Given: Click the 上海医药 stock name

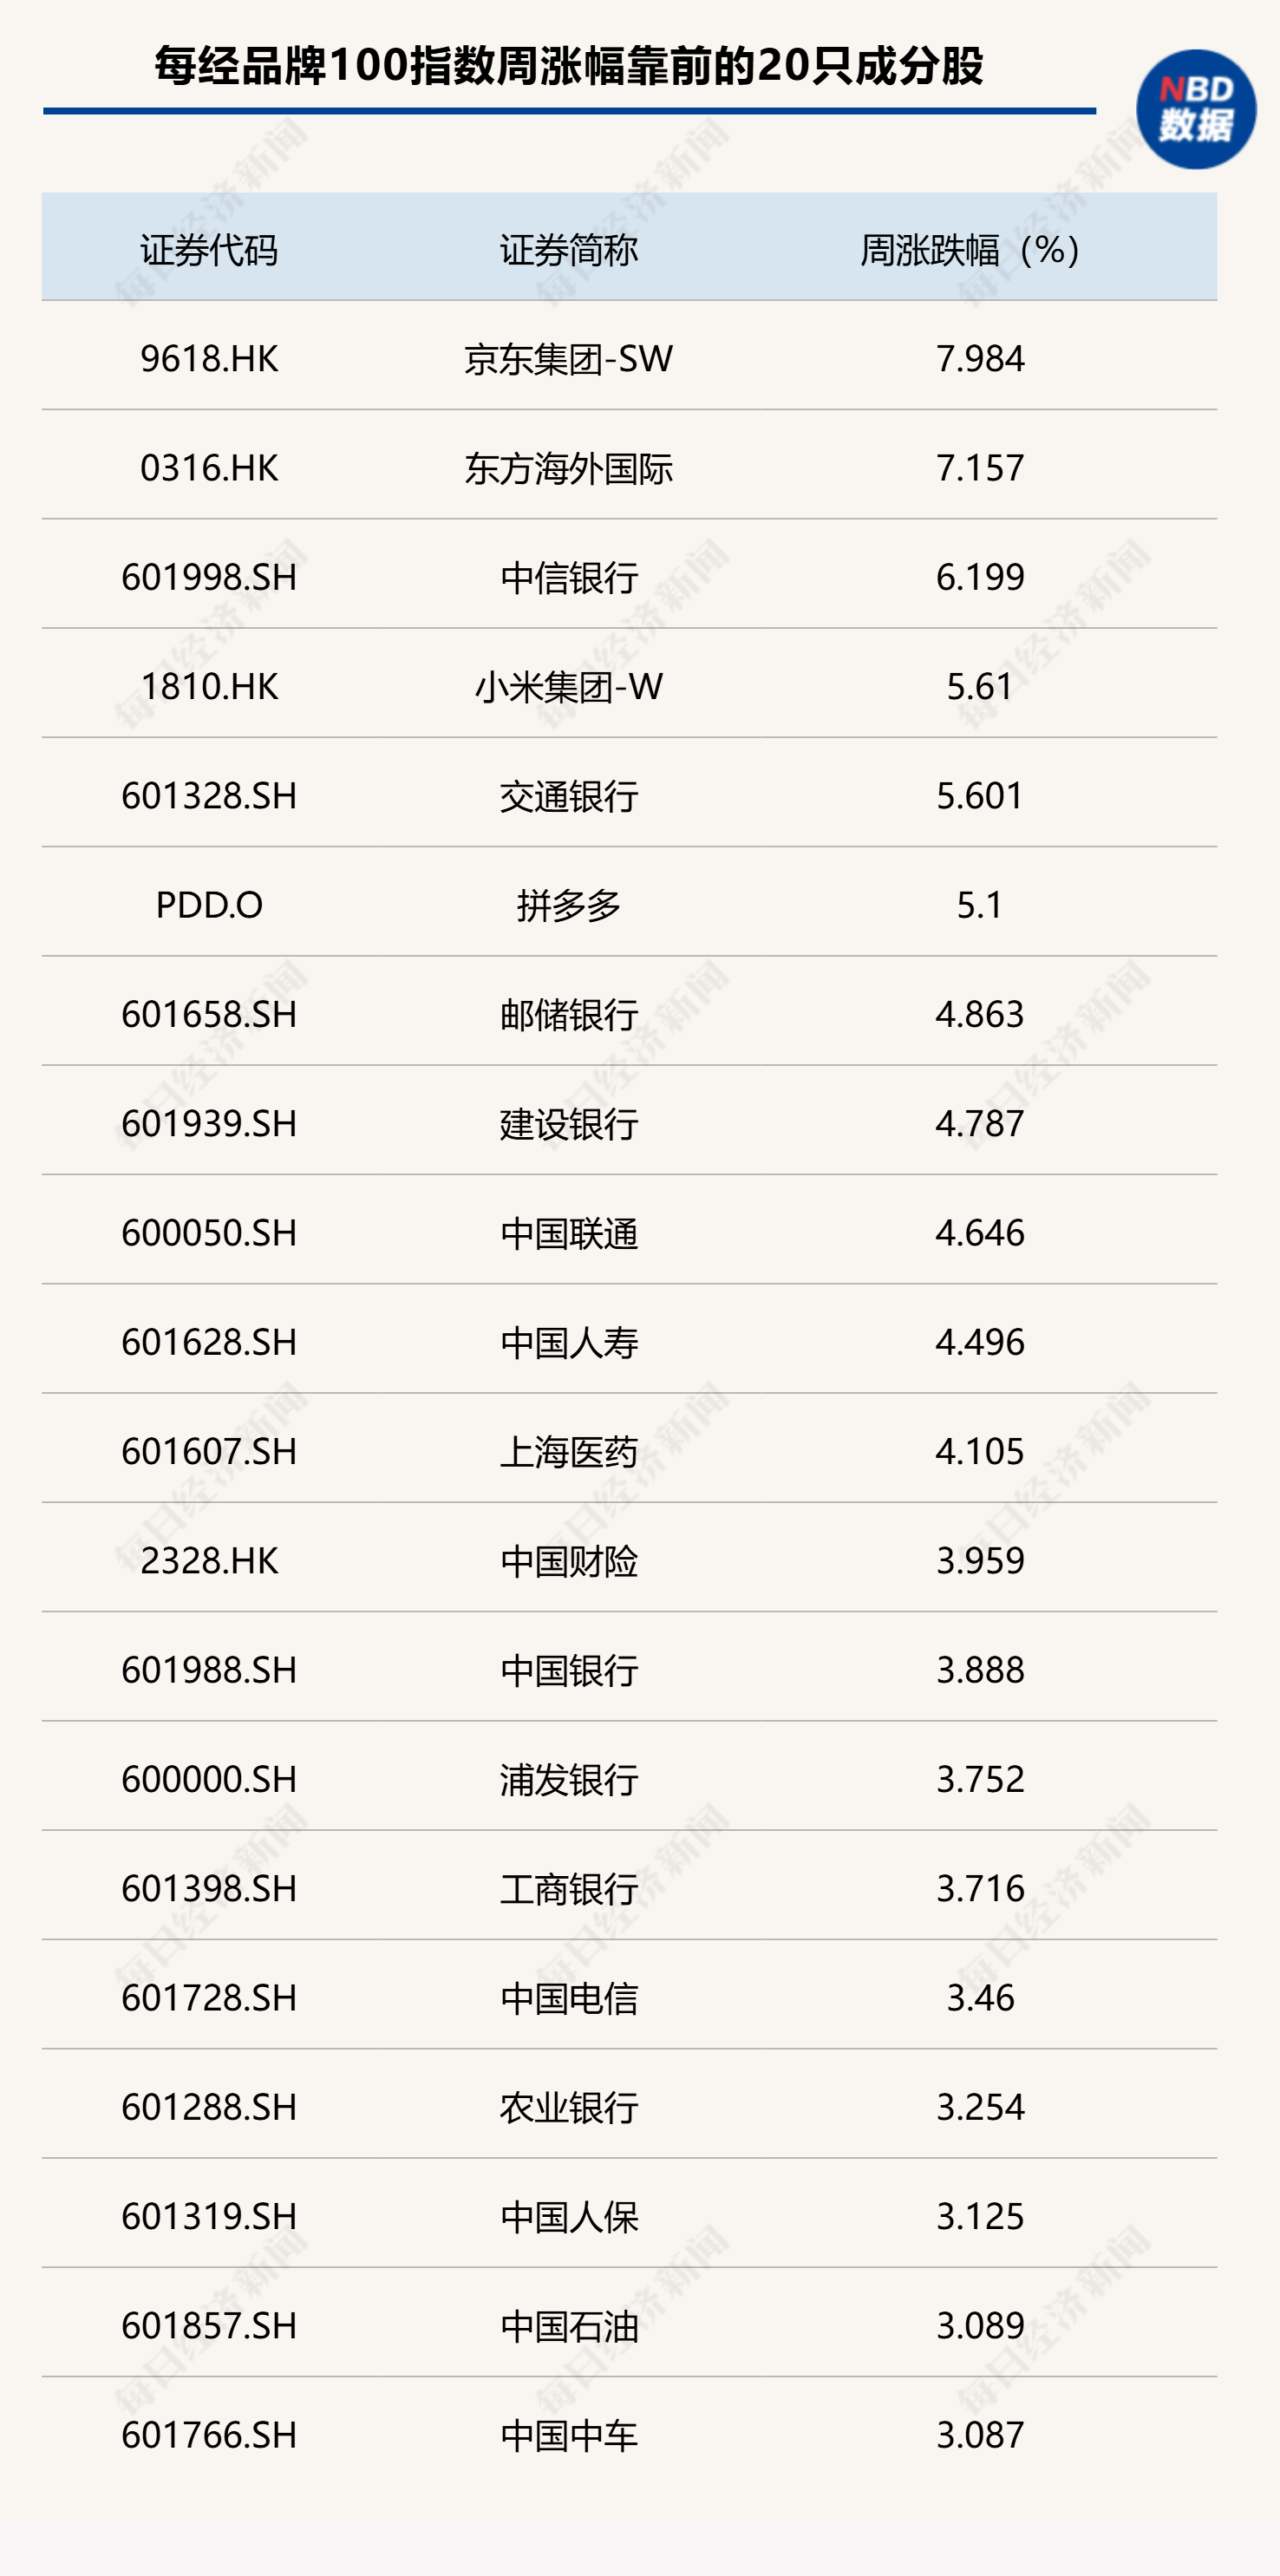Looking at the screenshot, I should click(569, 1451).
